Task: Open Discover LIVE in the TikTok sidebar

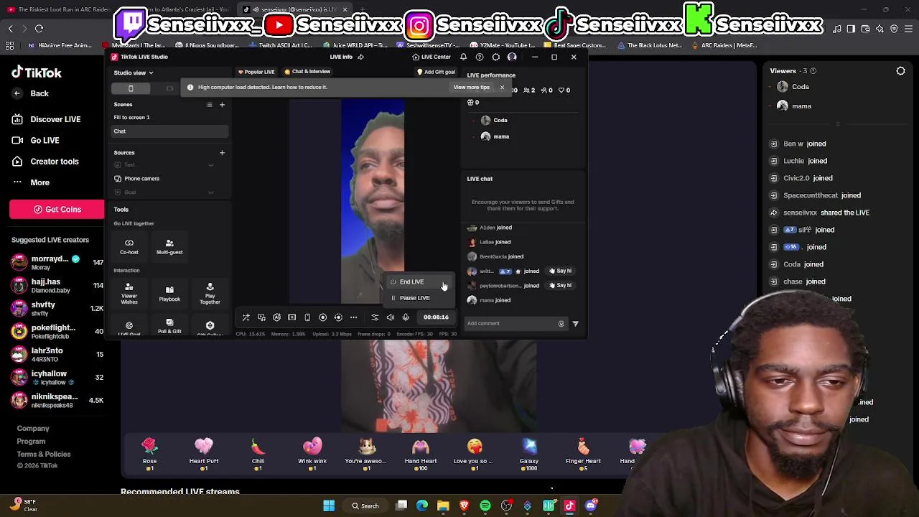Action: click(x=46, y=119)
